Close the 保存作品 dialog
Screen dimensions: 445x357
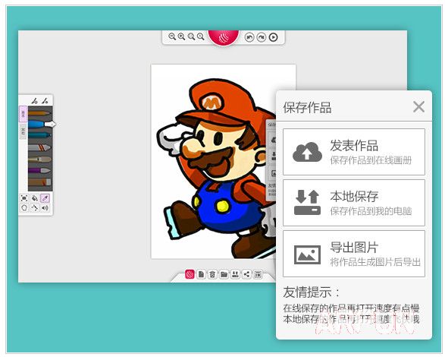click(x=419, y=107)
